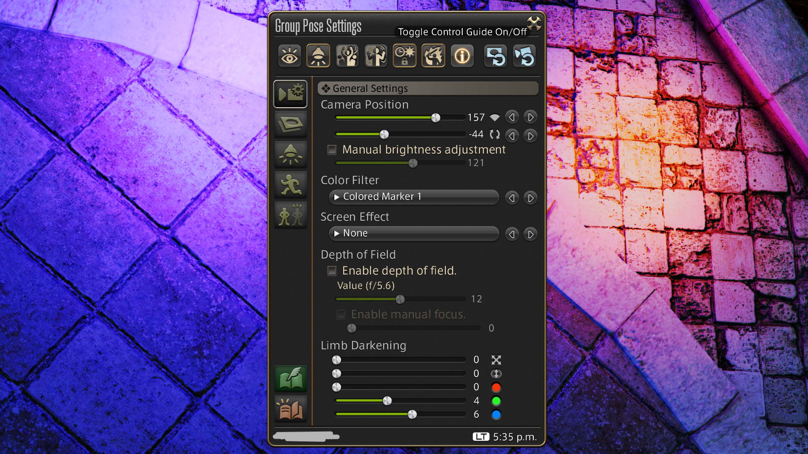This screenshot has height=454, width=808.
Task: Open the character display sidebar icon
Action: click(x=290, y=215)
